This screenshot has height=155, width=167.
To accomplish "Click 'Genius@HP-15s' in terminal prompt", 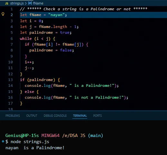I will (22, 135).
